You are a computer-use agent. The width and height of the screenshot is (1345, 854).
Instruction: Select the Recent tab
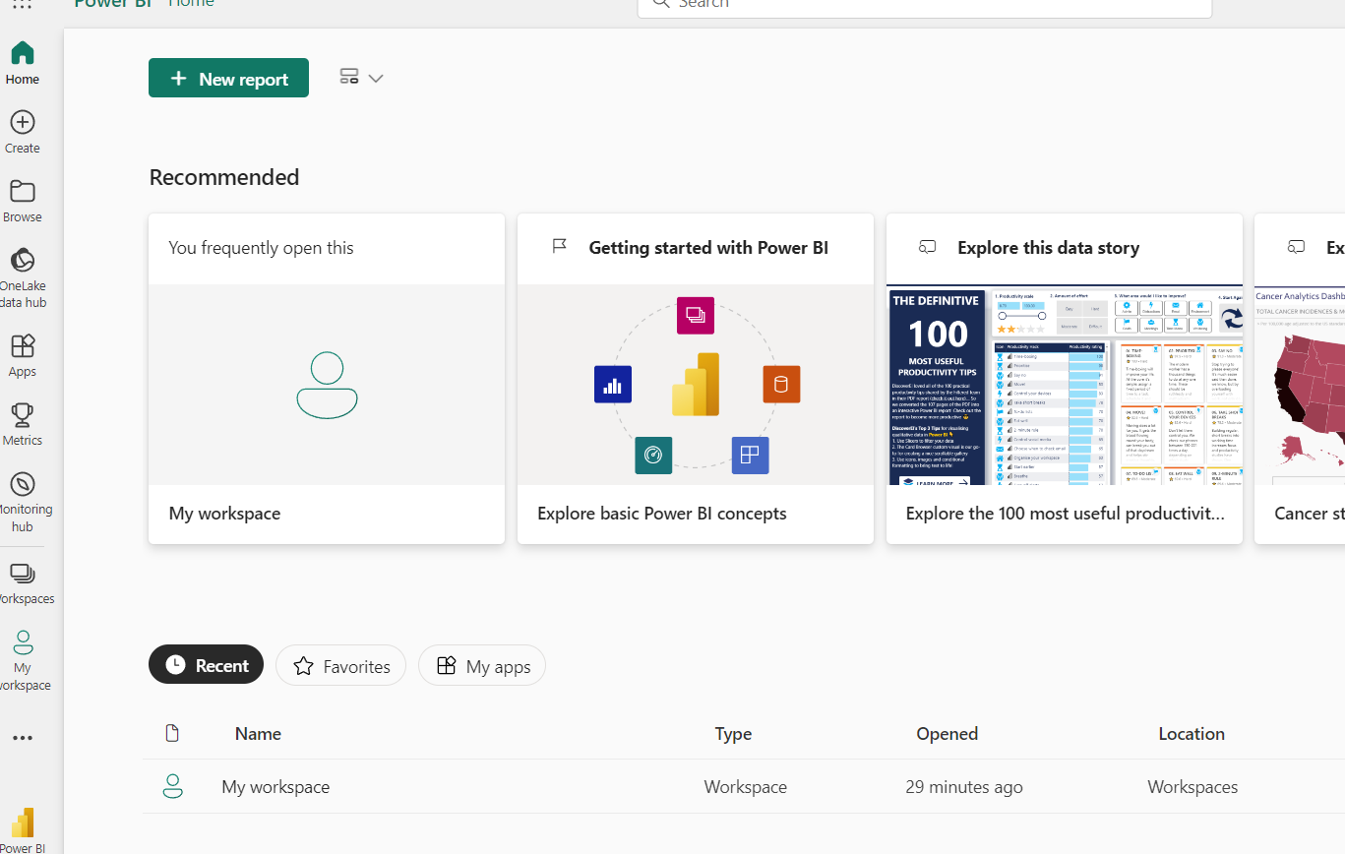pyautogui.click(x=206, y=665)
